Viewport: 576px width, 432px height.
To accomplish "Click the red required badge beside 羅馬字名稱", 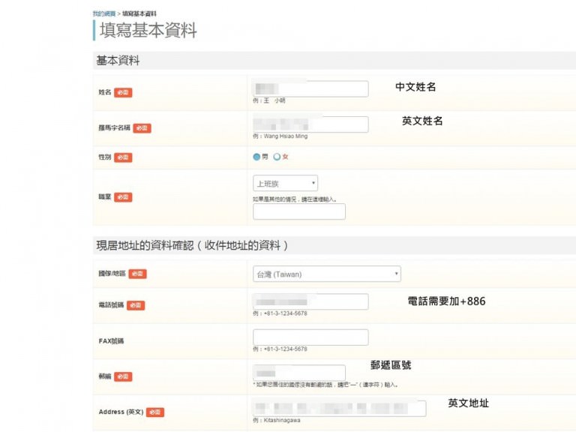I will click(x=142, y=128).
